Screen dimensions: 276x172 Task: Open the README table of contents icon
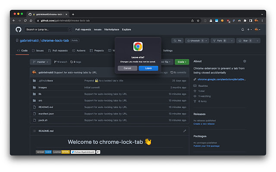(35, 131)
